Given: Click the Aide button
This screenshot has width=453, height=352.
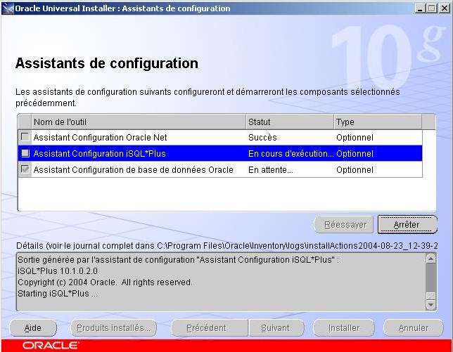Looking at the screenshot, I should [33, 327].
